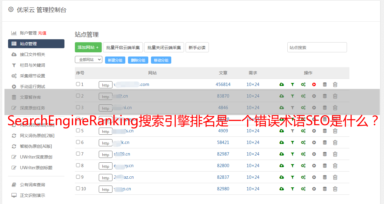Select the checkbox for site 5
384x204 pixels.
pyautogui.click(x=78, y=131)
